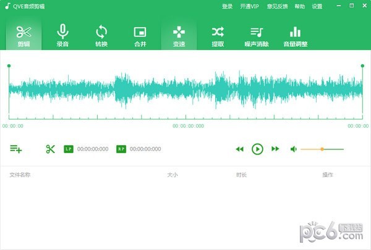Open the 转换 convert tool
The width and height of the screenshot is (371, 250).
101,35
